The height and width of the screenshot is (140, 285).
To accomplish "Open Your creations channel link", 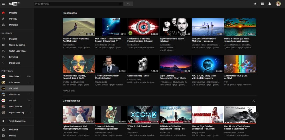I will pyautogui.click(x=69, y=45).
